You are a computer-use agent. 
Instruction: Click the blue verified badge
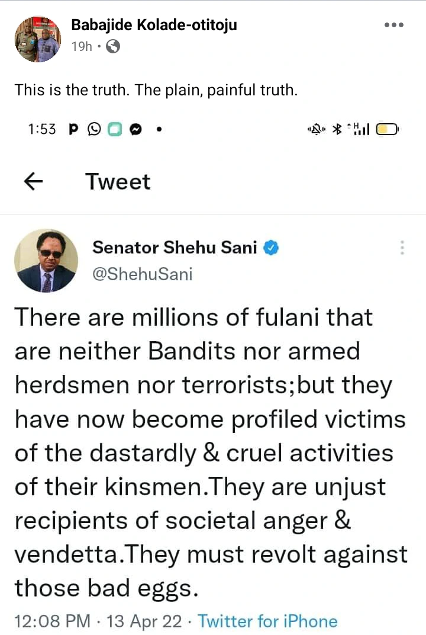coord(271,248)
